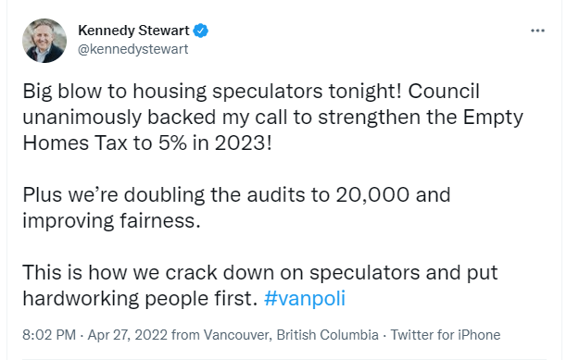Click the Kennedy Stewart display name
This screenshot has height=360, width=567.
133,31
